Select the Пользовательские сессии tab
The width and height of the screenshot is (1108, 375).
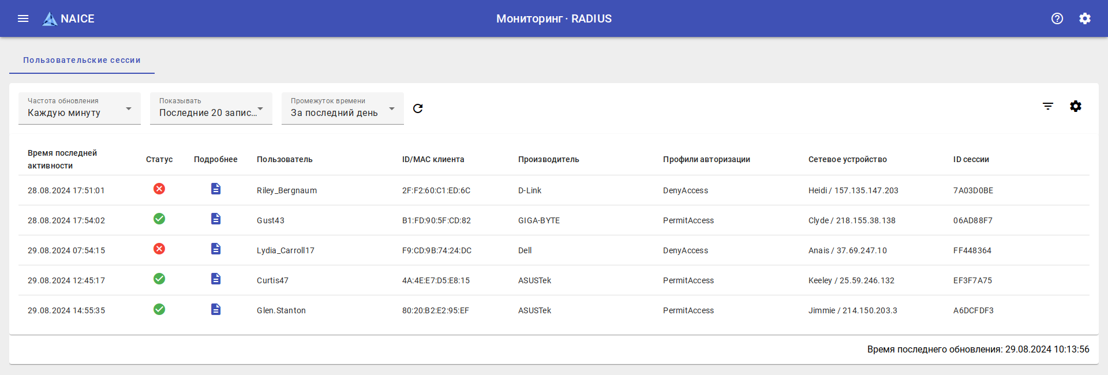(82, 60)
